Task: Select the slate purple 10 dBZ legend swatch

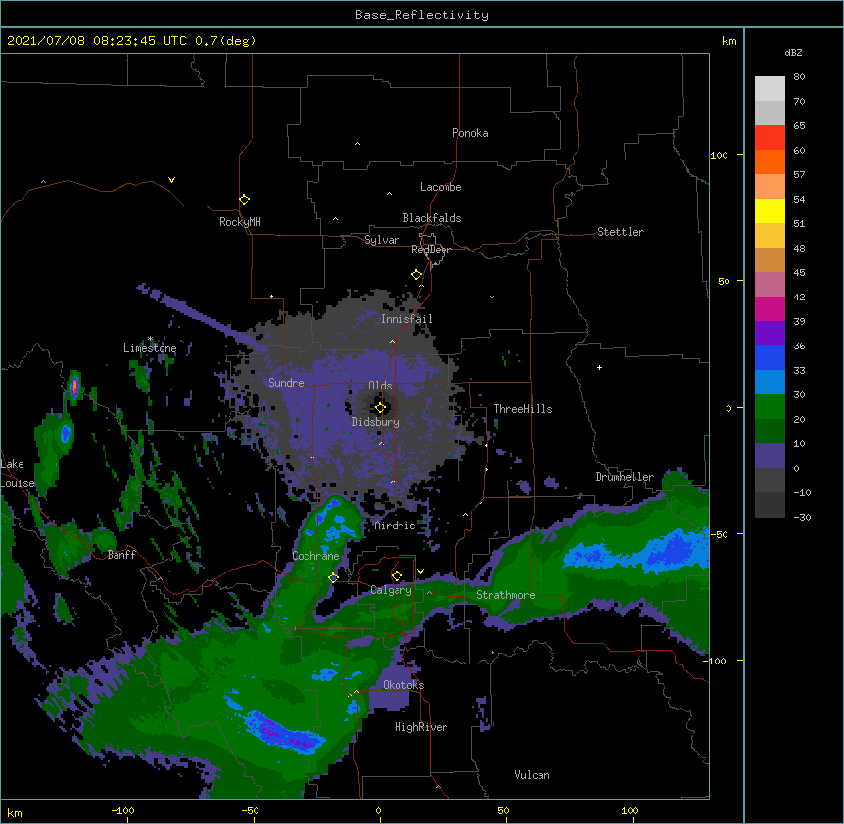Action: tap(770, 456)
